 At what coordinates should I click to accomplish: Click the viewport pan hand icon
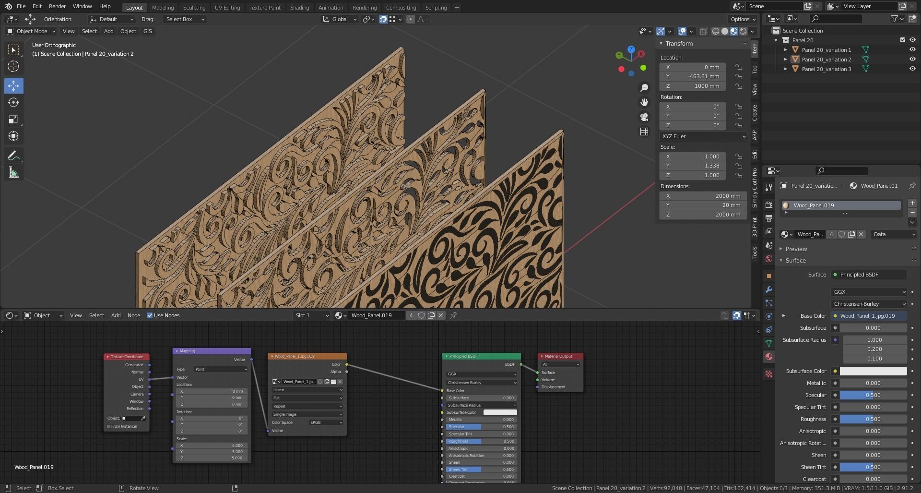pyautogui.click(x=644, y=102)
